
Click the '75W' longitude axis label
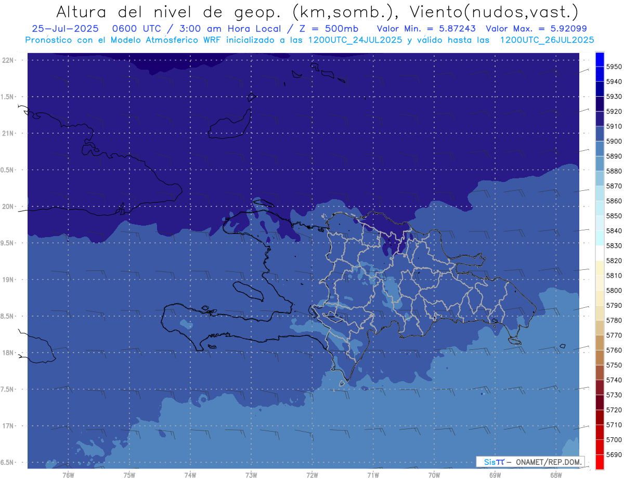pyautogui.click(x=129, y=475)
